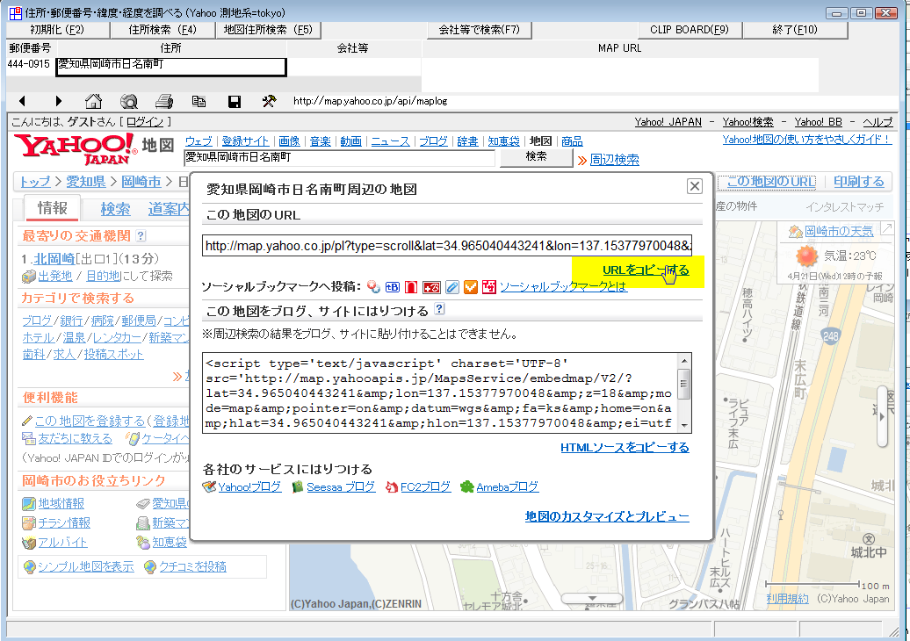
Task: Click the blue pencil social bookmark icon
Action: 452,286
